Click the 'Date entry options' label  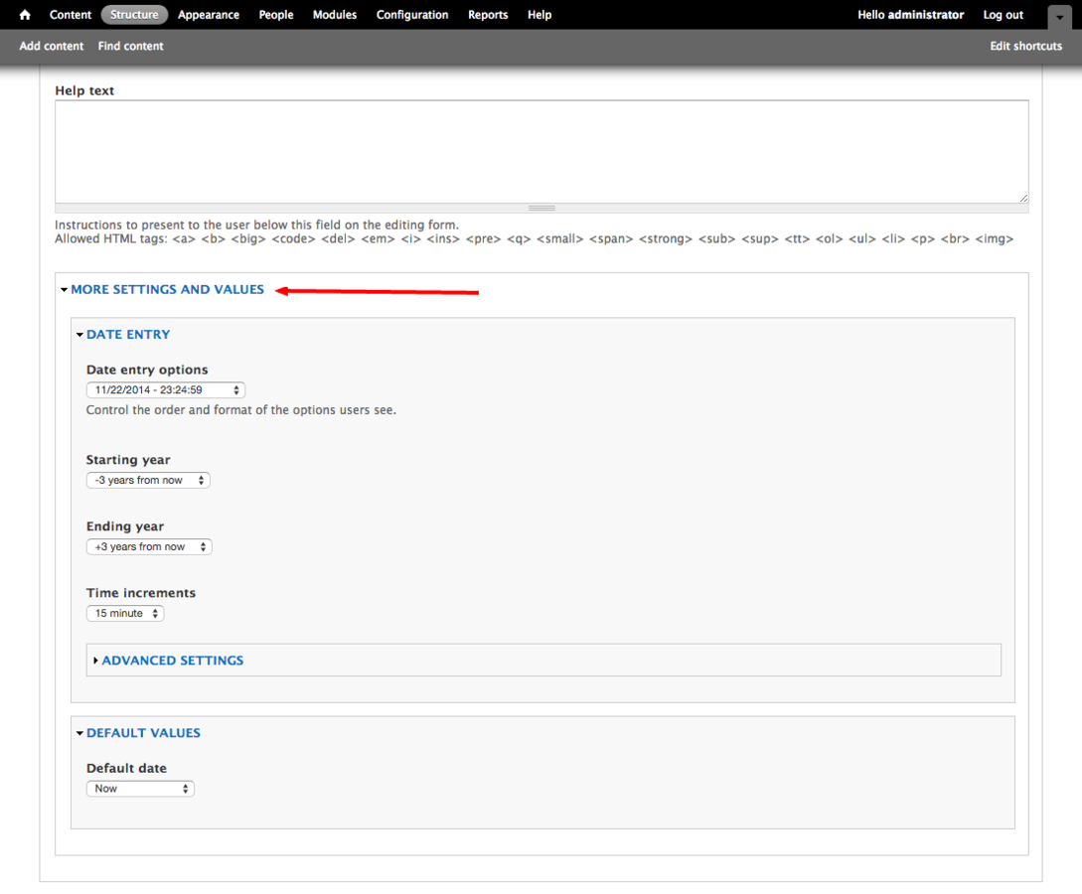(x=147, y=370)
